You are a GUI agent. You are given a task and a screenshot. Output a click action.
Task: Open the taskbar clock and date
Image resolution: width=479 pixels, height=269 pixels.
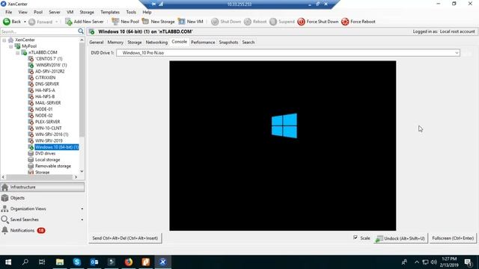[449, 262]
